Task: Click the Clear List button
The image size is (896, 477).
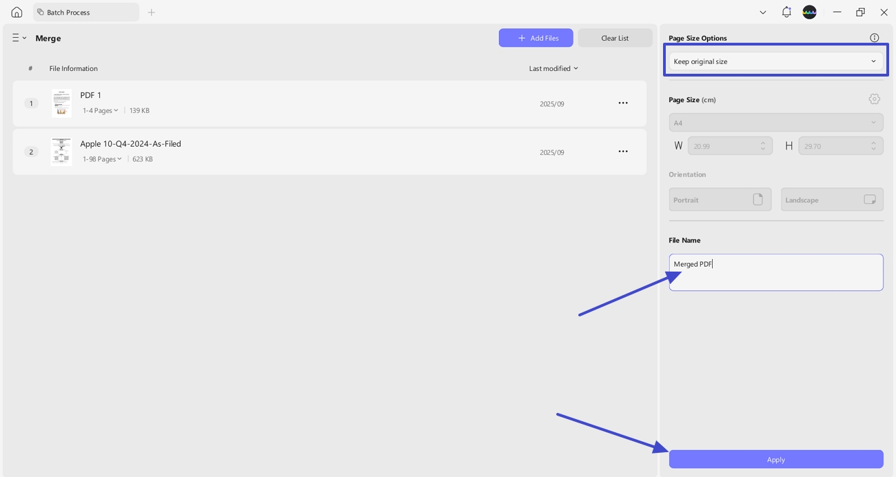Action: click(x=614, y=37)
